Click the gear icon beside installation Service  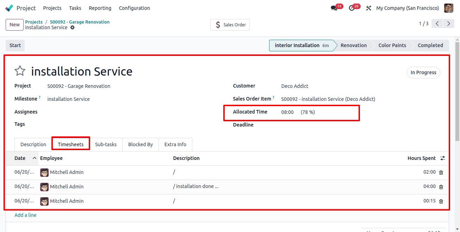click(72, 27)
